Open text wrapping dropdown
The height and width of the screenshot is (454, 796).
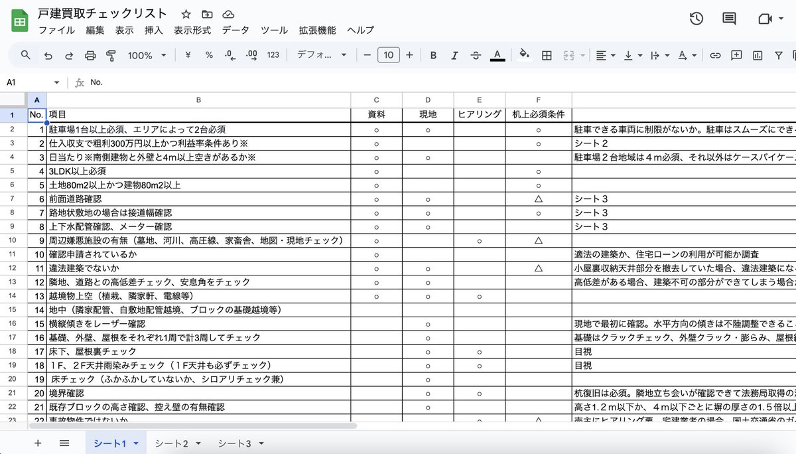point(659,55)
